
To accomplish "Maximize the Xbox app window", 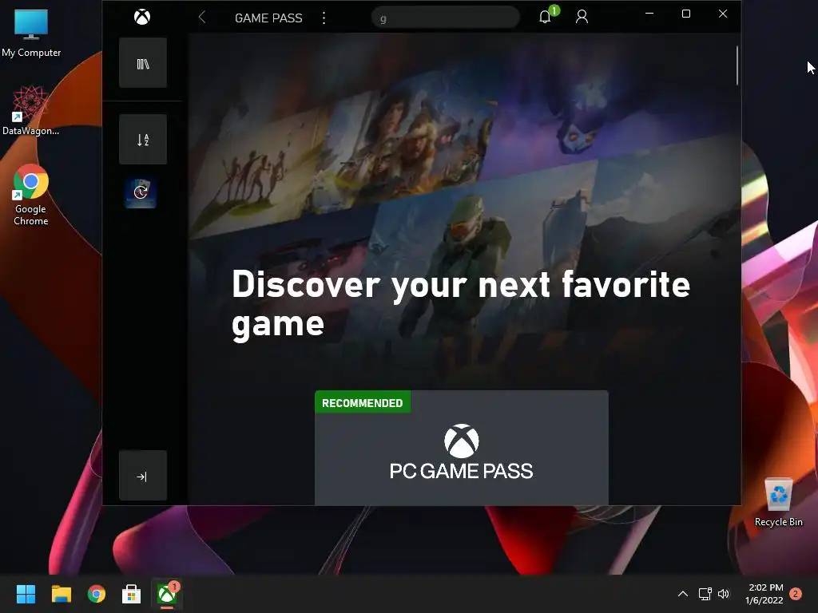I will pos(686,14).
